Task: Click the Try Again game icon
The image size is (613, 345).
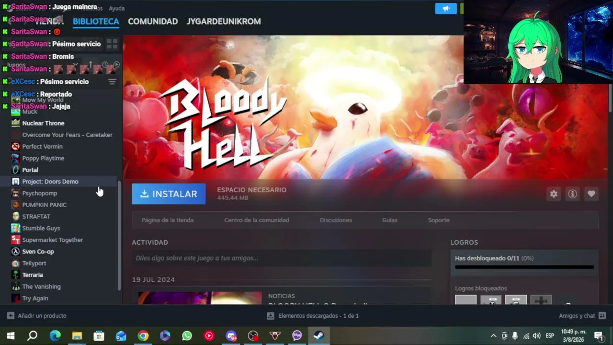Action: [16, 299]
